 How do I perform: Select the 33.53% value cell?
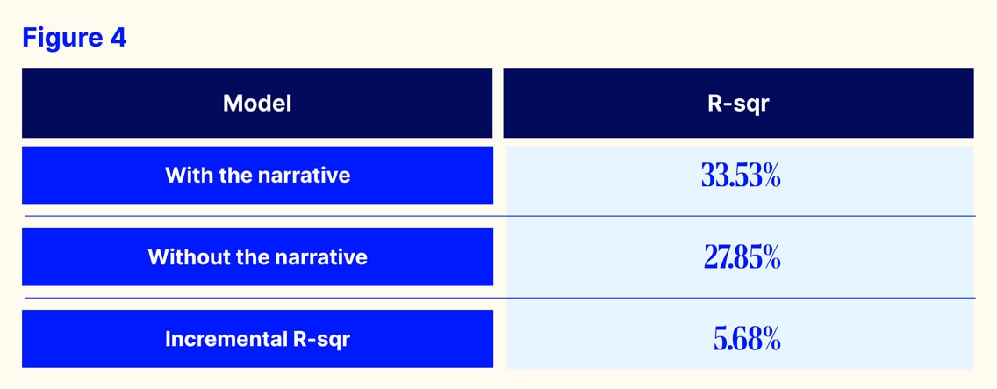(740, 176)
